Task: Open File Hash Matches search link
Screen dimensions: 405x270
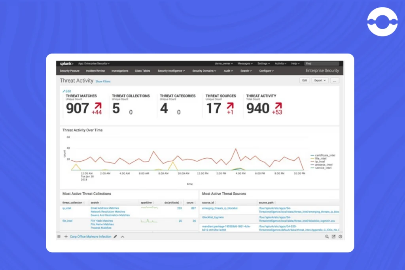Action: coord(102,221)
